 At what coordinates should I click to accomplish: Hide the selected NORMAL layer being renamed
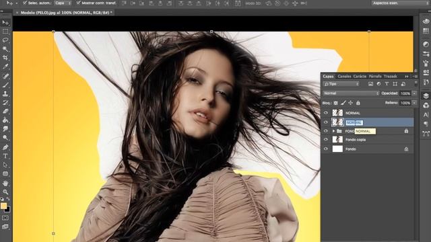coord(326,122)
